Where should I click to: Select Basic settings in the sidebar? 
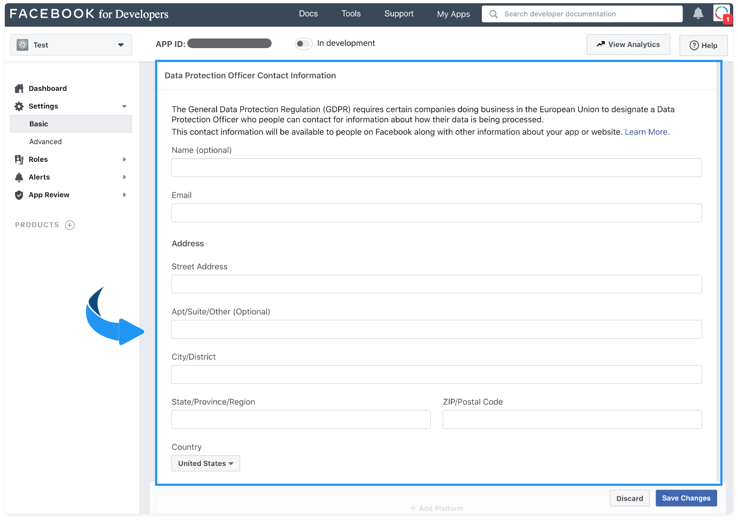(71, 124)
